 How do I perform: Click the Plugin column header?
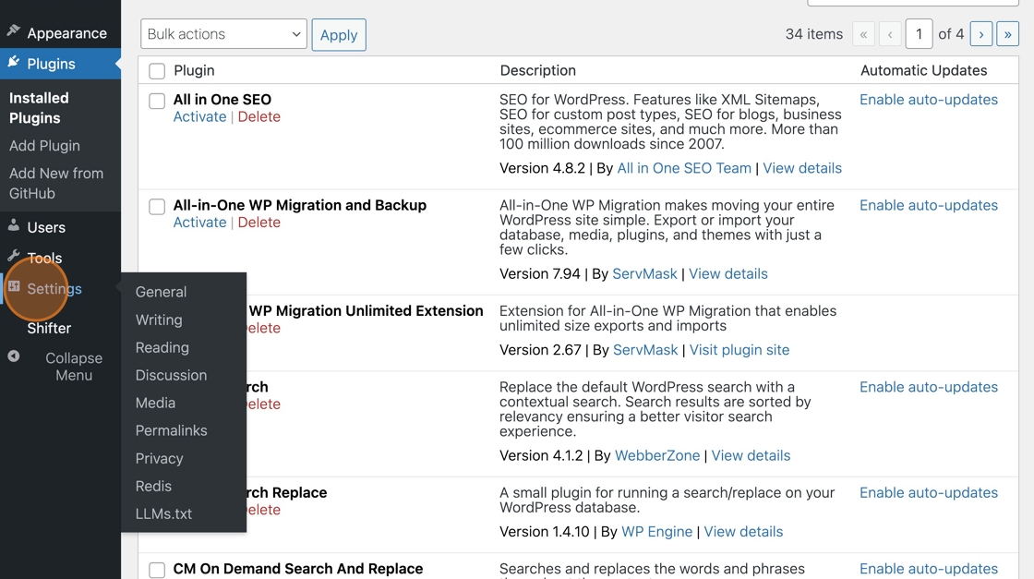click(194, 70)
